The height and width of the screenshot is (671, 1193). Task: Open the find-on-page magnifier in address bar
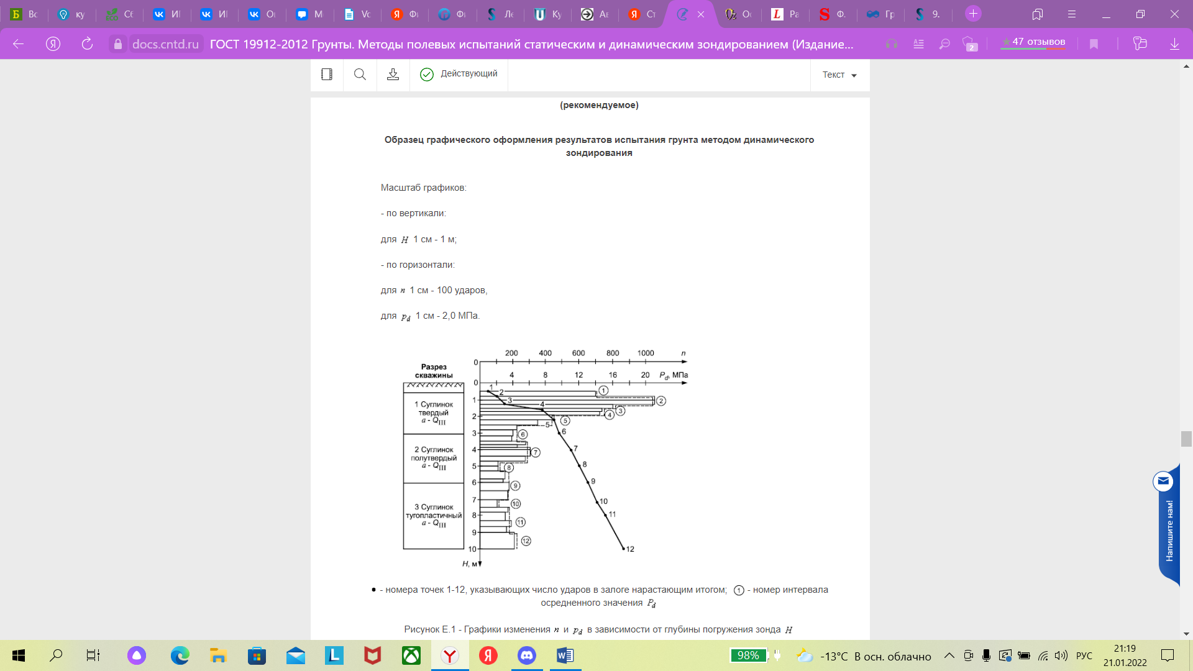[944, 44]
